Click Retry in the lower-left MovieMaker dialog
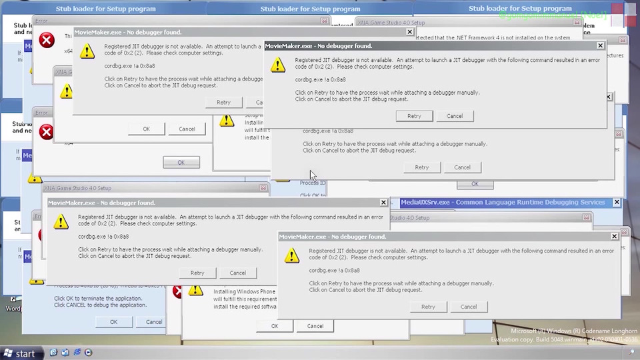The image size is (640, 360). (197, 273)
